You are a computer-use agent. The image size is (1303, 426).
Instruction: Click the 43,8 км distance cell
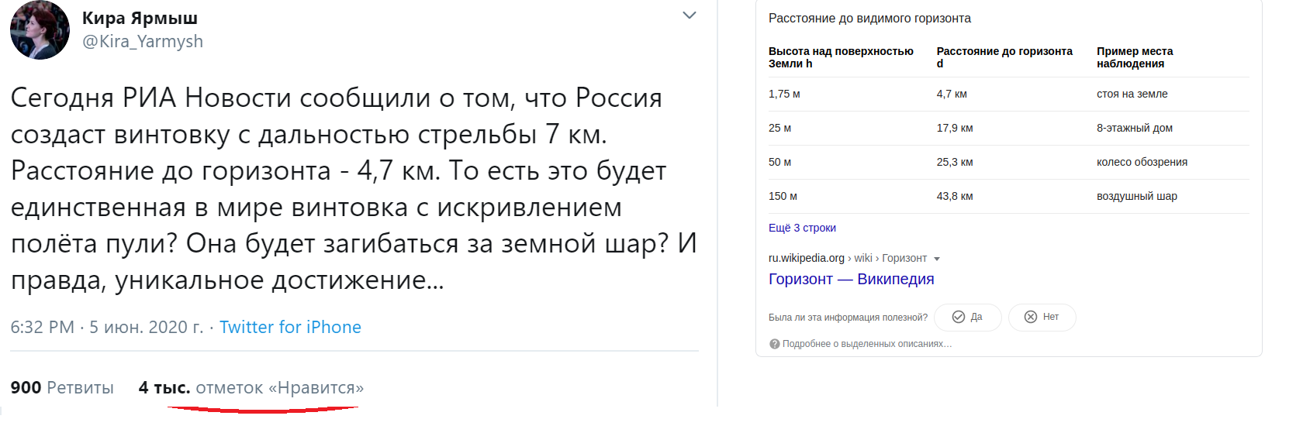click(954, 197)
